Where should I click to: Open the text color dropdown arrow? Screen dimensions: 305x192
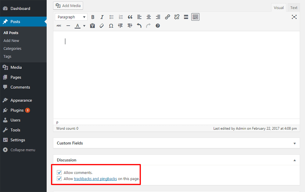click(x=84, y=26)
